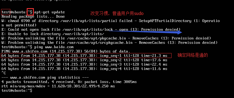Click the red-boxed icmp_seq=1 ping reply
This screenshot has height=98, width=234.
(86, 56)
